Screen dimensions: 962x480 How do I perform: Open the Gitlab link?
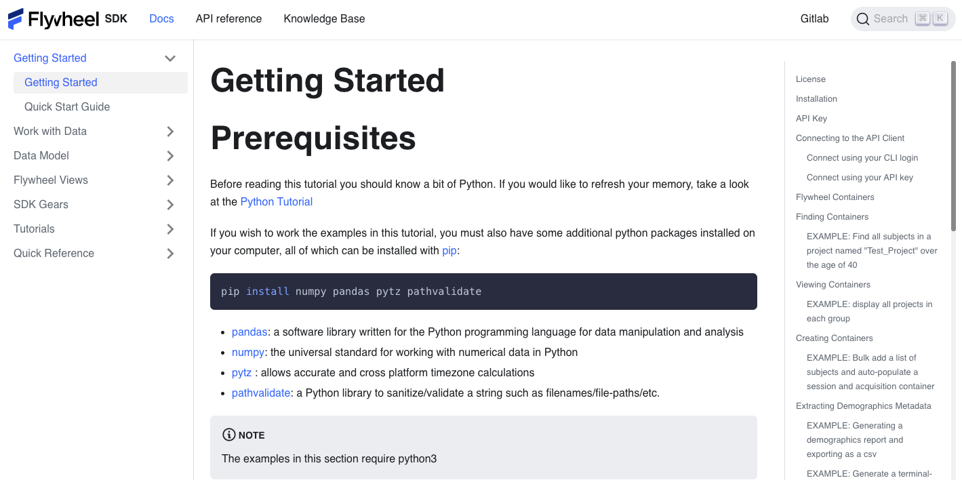click(x=814, y=18)
